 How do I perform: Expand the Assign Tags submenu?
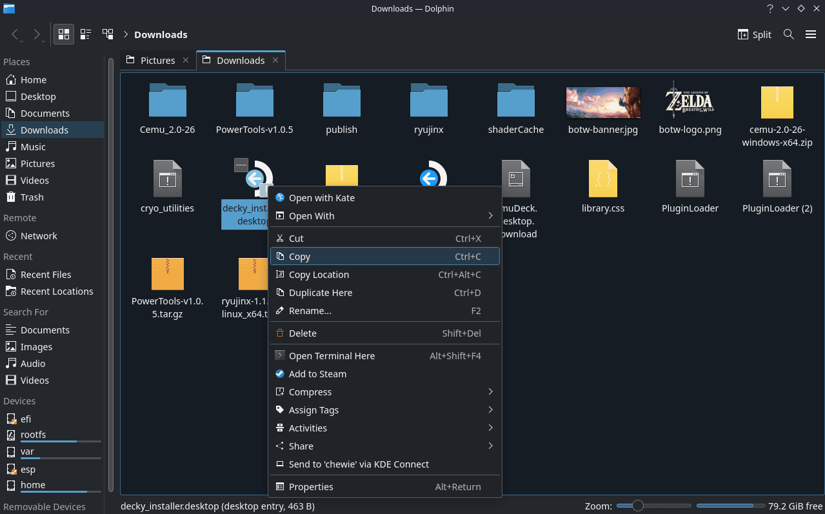[x=385, y=410]
